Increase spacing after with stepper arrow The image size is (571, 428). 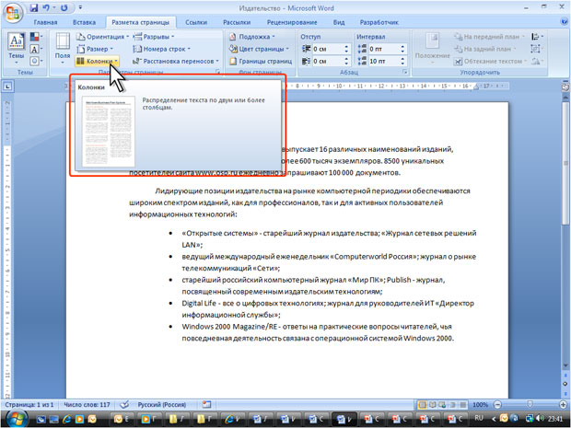pos(402,58)
